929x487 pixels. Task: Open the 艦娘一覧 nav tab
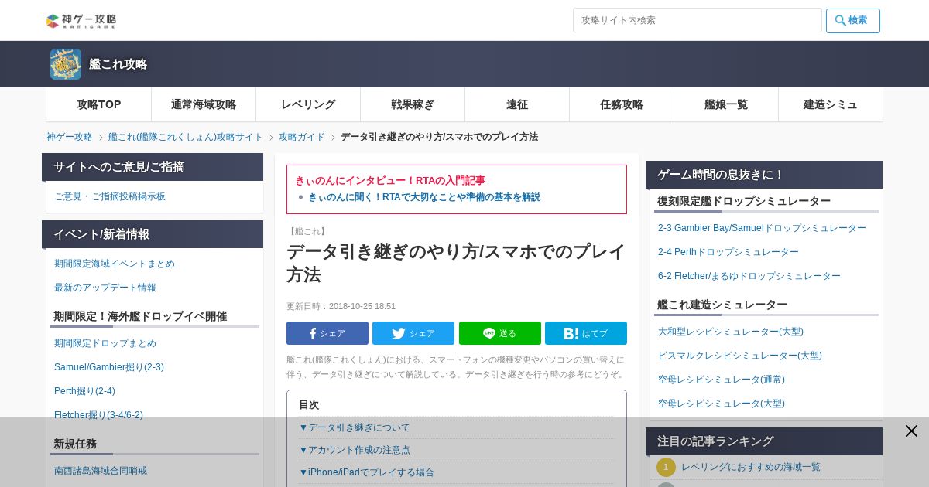coord(726,104)
